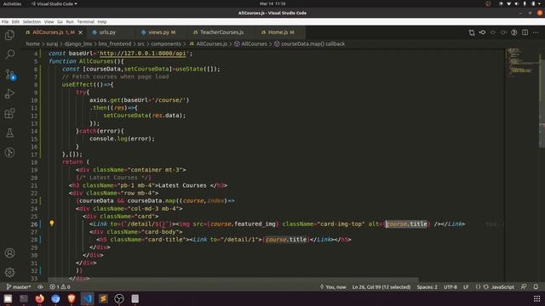
Task: Switch to the views.py tab
Action: pyautogui.click(x=162, y=32)
